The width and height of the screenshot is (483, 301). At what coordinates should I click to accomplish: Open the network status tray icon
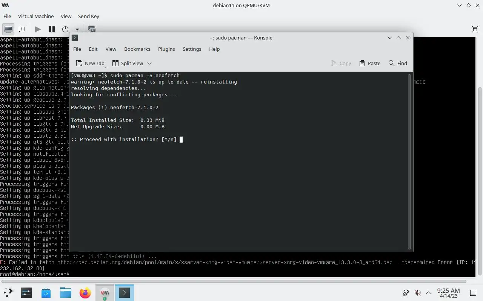[x=406, y=293]
